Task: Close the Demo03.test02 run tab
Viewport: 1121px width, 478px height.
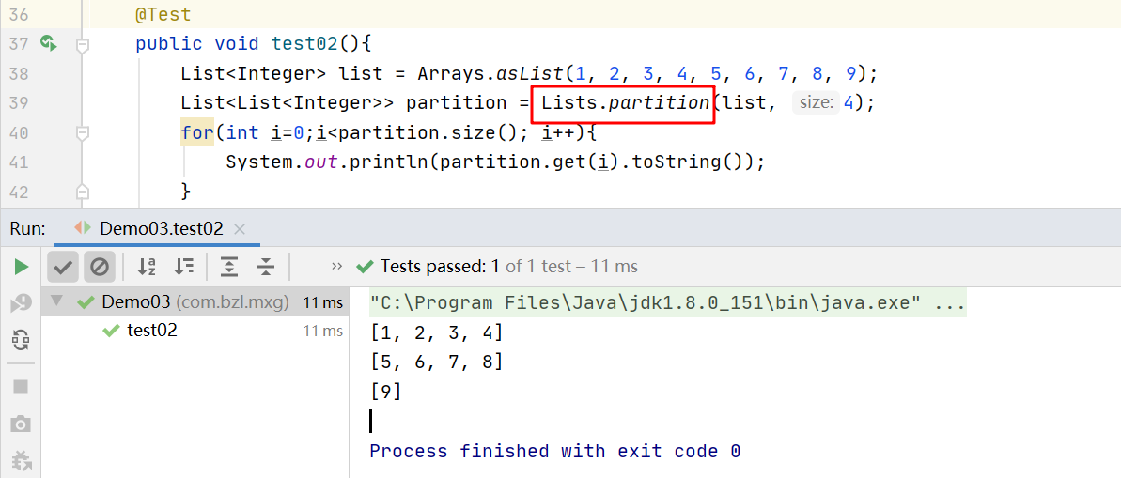Action: pyautogui.click(x=240, y=228)
